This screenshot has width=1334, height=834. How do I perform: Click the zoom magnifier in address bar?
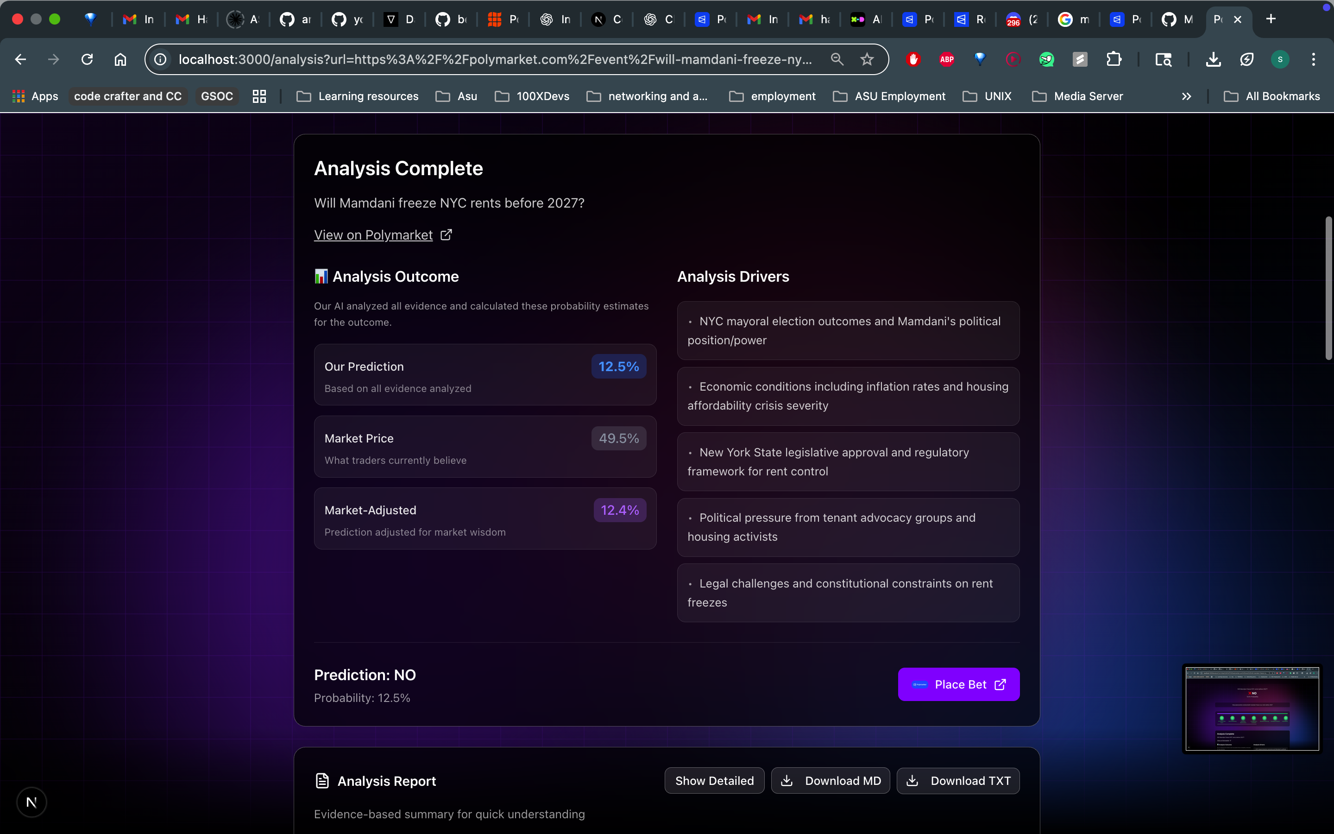click(x=837, y=59)
